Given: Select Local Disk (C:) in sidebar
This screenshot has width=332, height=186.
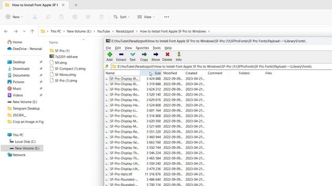Looking at the screenshot, I should click(x=23, y=142).
